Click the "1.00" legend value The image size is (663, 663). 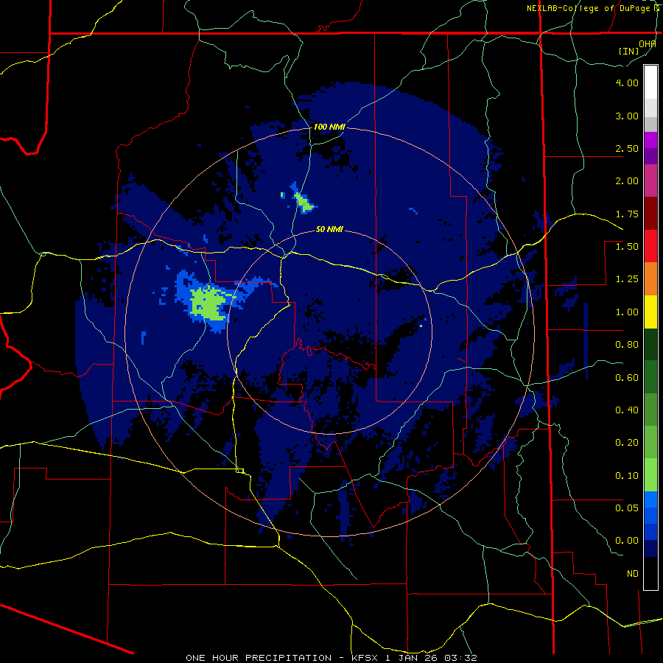click(x=627, y=312)
